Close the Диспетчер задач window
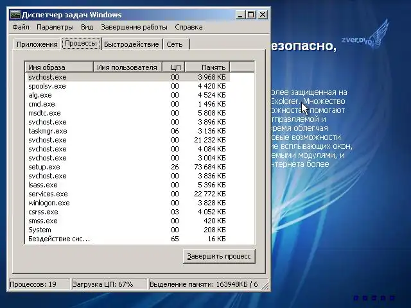Viewport: 411px width, 308px height. pyautogui.click(x=263, y=15)
